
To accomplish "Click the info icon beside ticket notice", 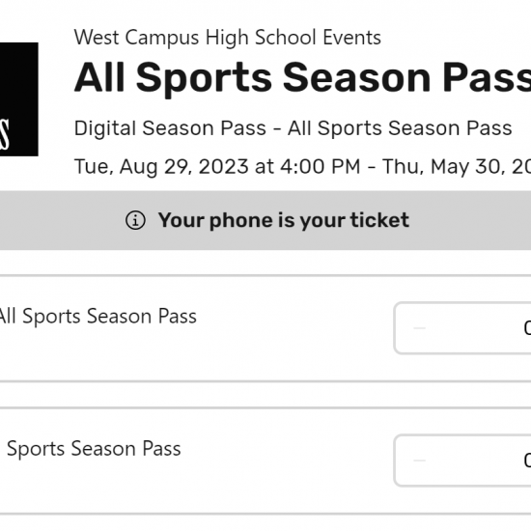I will [135, 220].
